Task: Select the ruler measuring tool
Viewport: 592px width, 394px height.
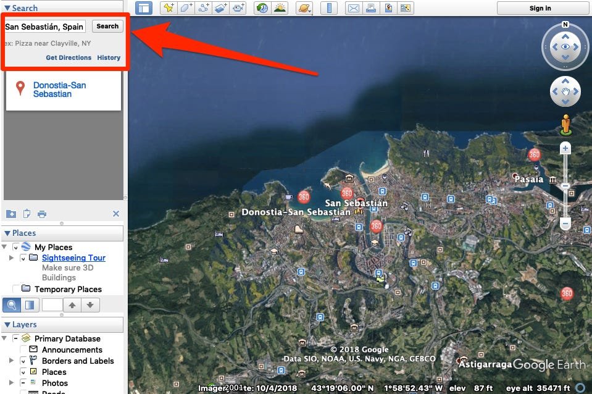Action: coord(329,8)
